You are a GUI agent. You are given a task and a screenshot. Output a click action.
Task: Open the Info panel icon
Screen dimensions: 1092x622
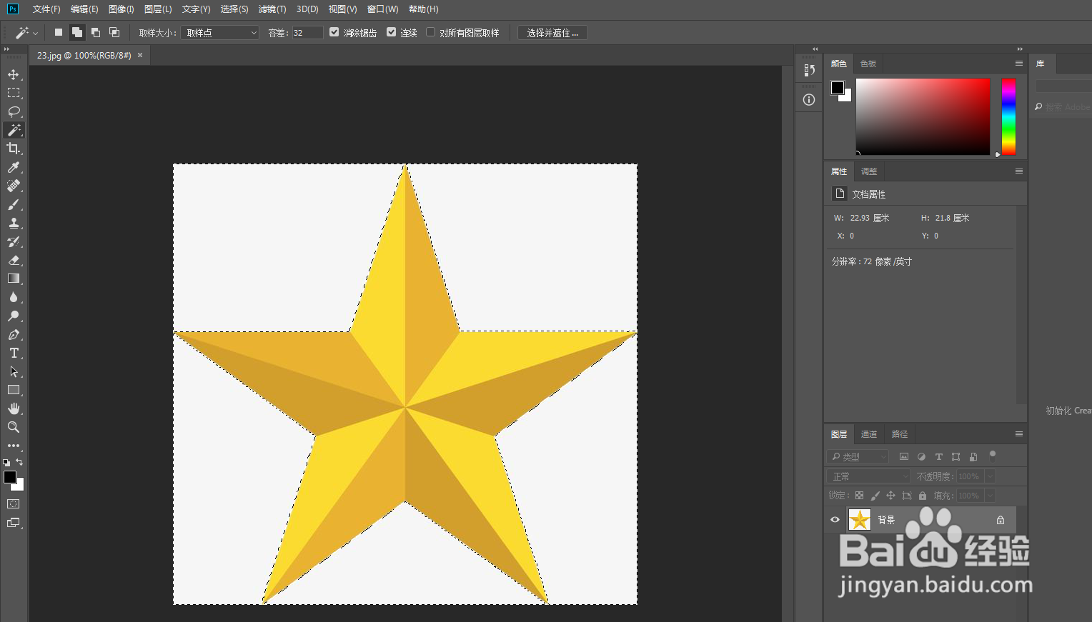[809, 100]
